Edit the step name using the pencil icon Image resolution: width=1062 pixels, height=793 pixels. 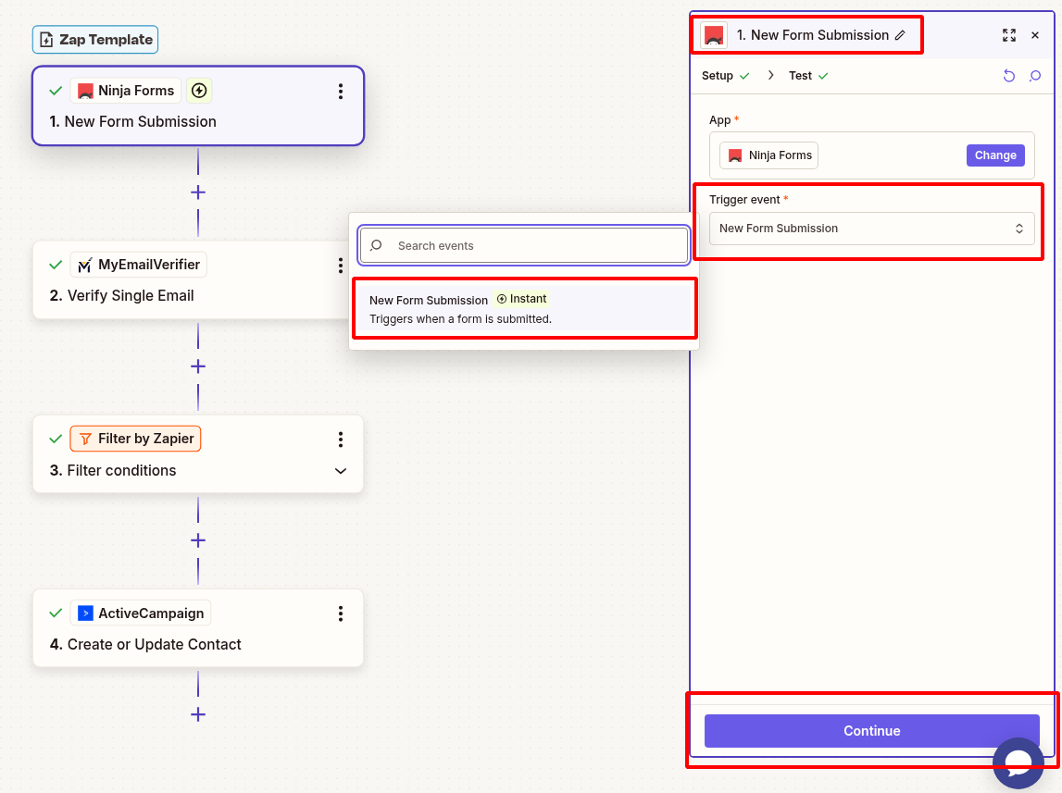(x=901, y=34)
